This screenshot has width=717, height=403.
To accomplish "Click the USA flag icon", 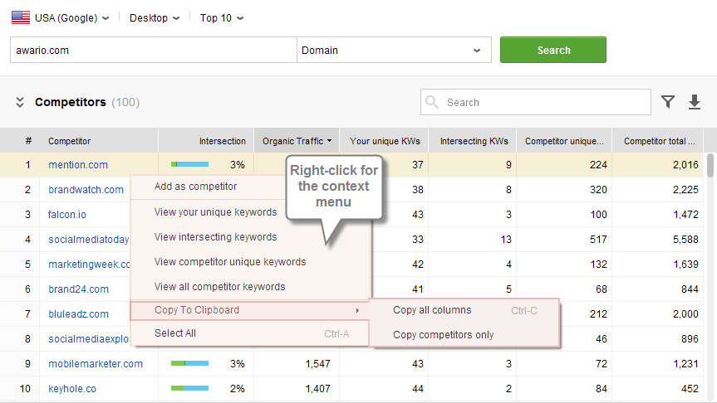I will pos(21,17).
